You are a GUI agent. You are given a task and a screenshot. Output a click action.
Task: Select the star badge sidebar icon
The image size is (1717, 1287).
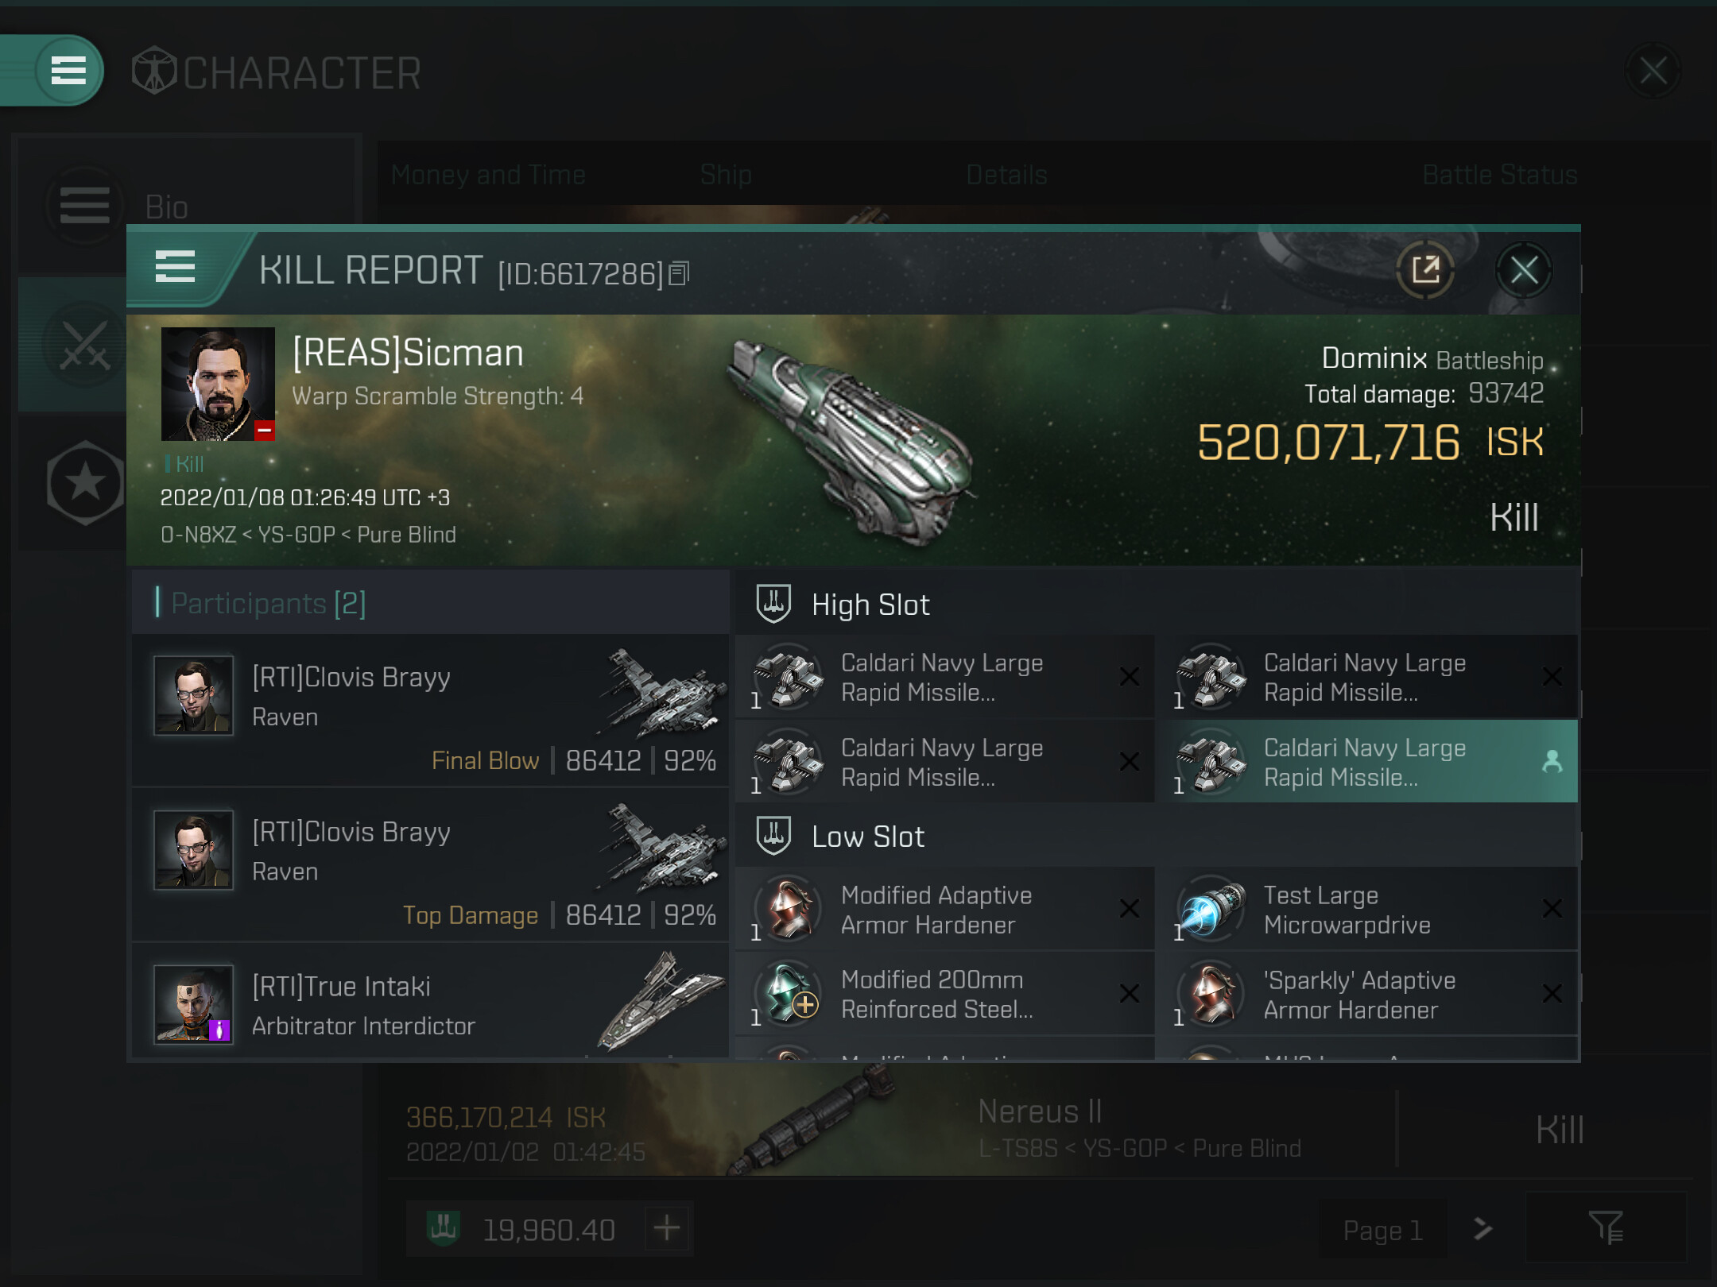tap(85, 482)
